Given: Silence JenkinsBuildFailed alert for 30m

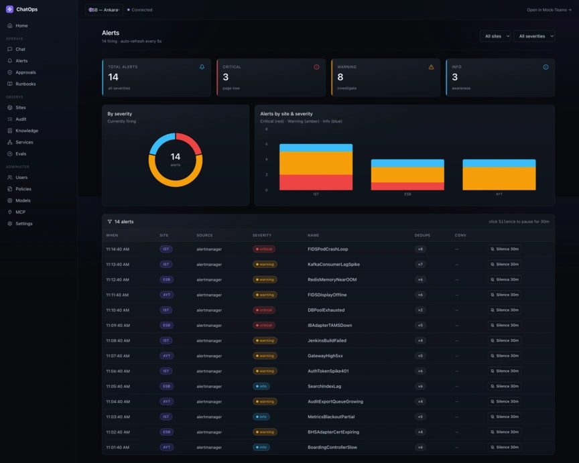Looking at the screenshot, I should pyautogui.click(x=505, y=340).
